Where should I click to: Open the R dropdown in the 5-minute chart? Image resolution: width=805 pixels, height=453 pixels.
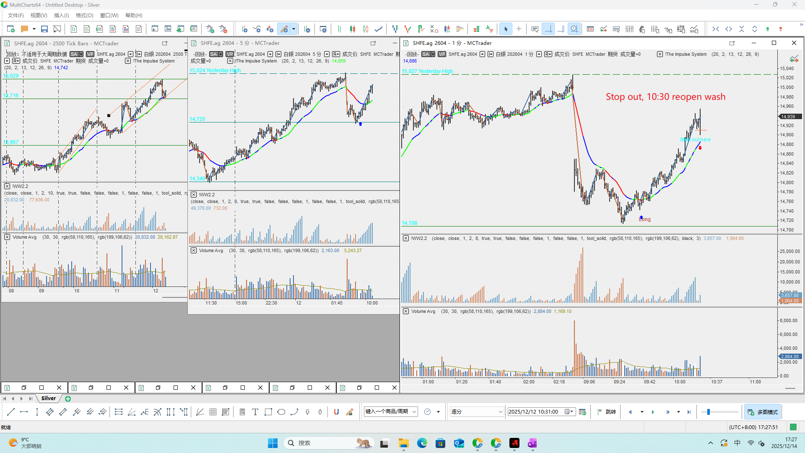click(336, 54)
